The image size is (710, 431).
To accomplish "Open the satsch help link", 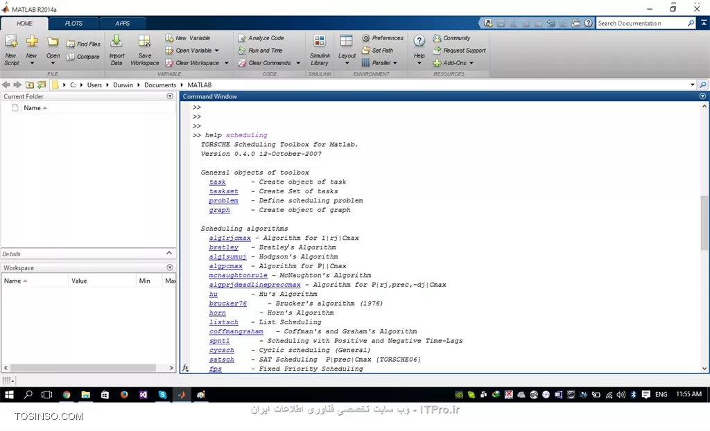I will pyautogui.click(x=221, y=360).
